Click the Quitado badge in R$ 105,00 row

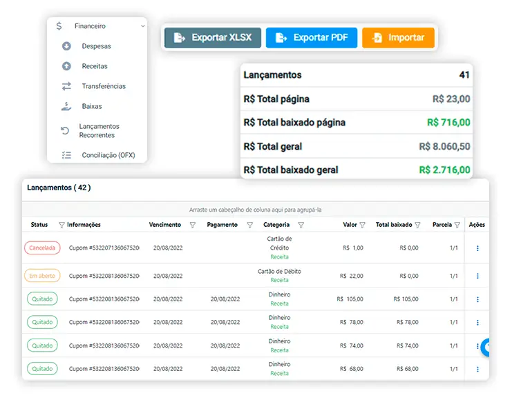(x=42, y=299)
